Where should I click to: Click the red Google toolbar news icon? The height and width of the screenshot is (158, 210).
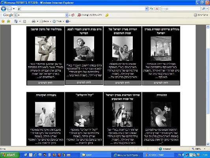tap(73, 15)
